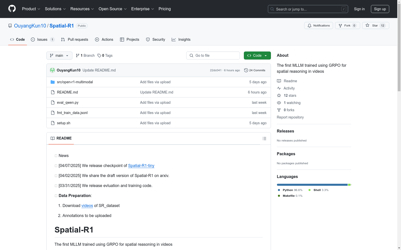Open the main branch selector dropdown
This screenshot has height=250, width=401.
tap(59, 55)
